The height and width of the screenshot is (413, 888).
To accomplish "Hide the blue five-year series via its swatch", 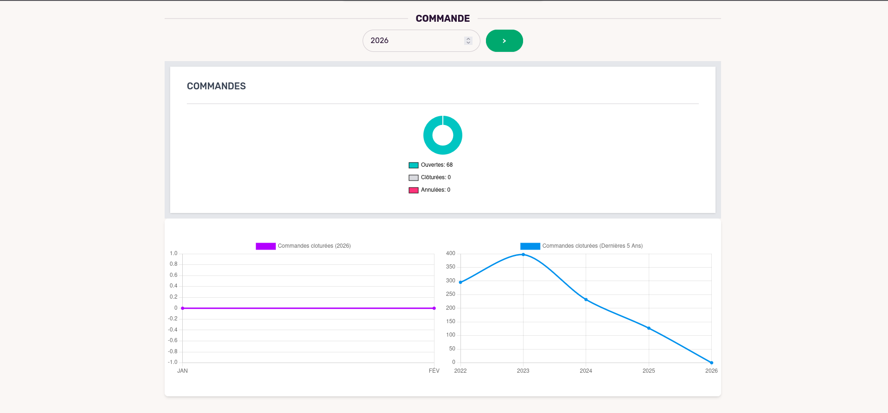I will [x=530, y=246].
